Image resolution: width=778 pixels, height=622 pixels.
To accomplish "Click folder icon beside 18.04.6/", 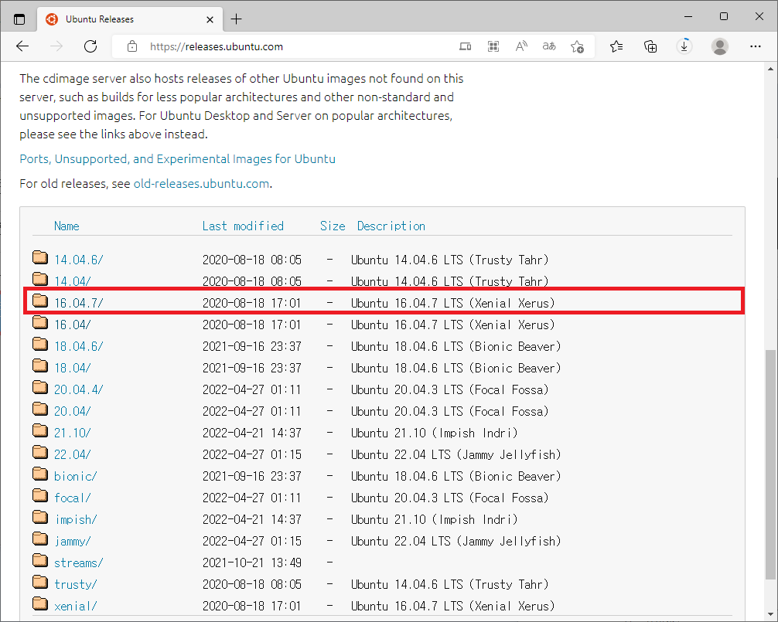I will point(40,344).
